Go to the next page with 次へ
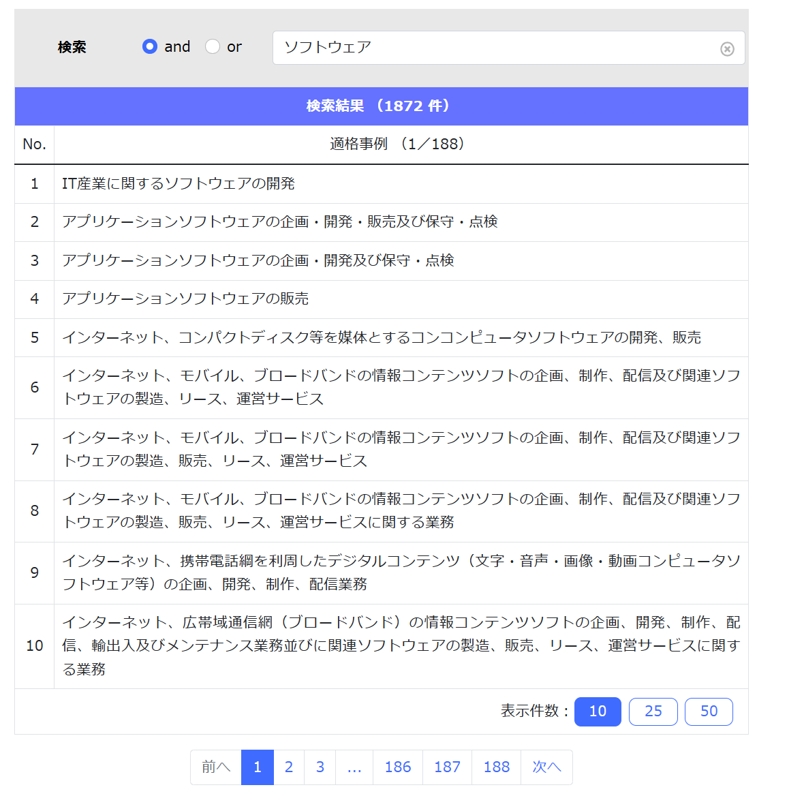The height and width of the screenshot is (796, 789). coord(546,767)
